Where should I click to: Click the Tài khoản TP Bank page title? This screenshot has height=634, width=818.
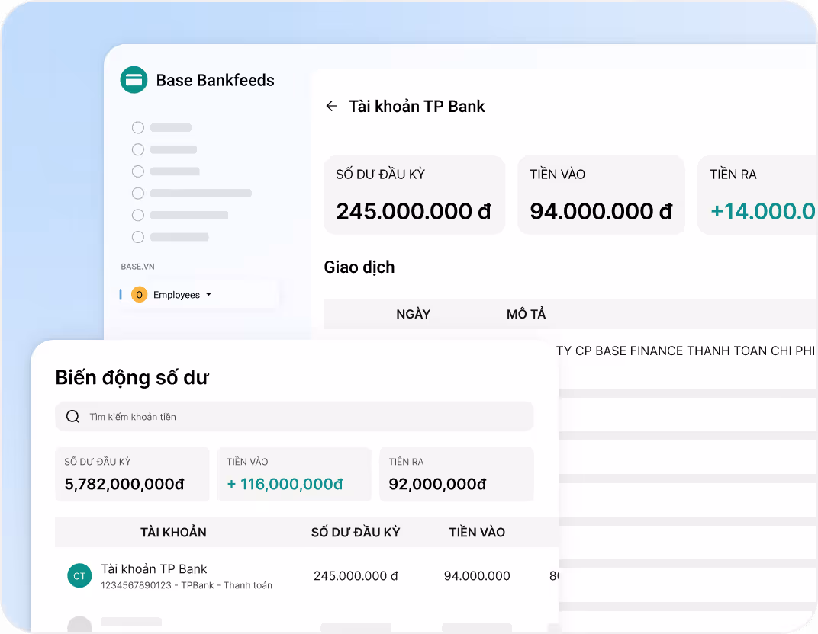coord(417,106)
